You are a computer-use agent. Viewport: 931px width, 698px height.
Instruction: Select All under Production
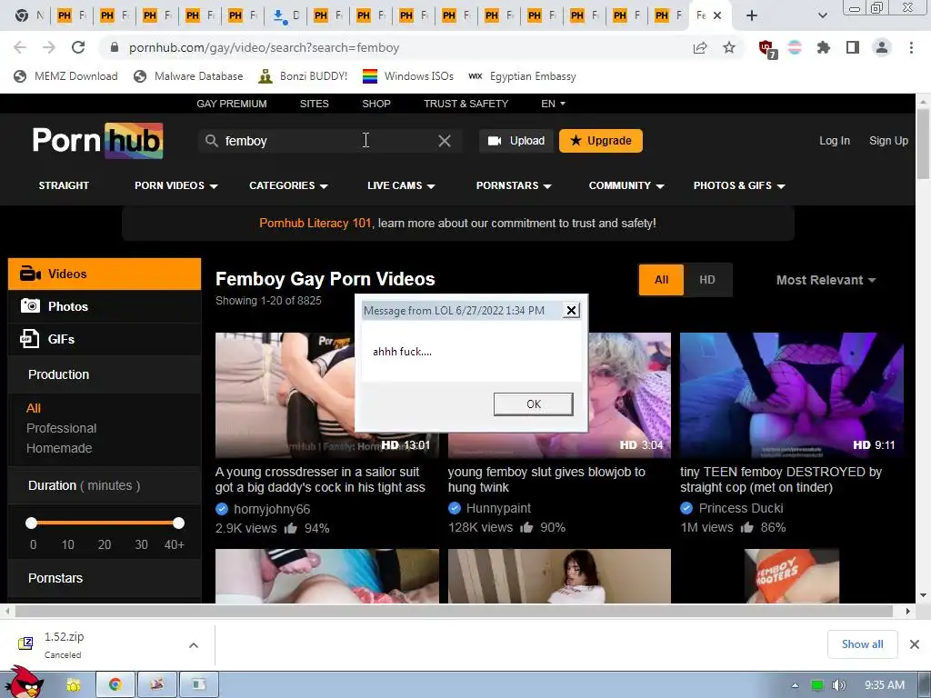(34, 408)
